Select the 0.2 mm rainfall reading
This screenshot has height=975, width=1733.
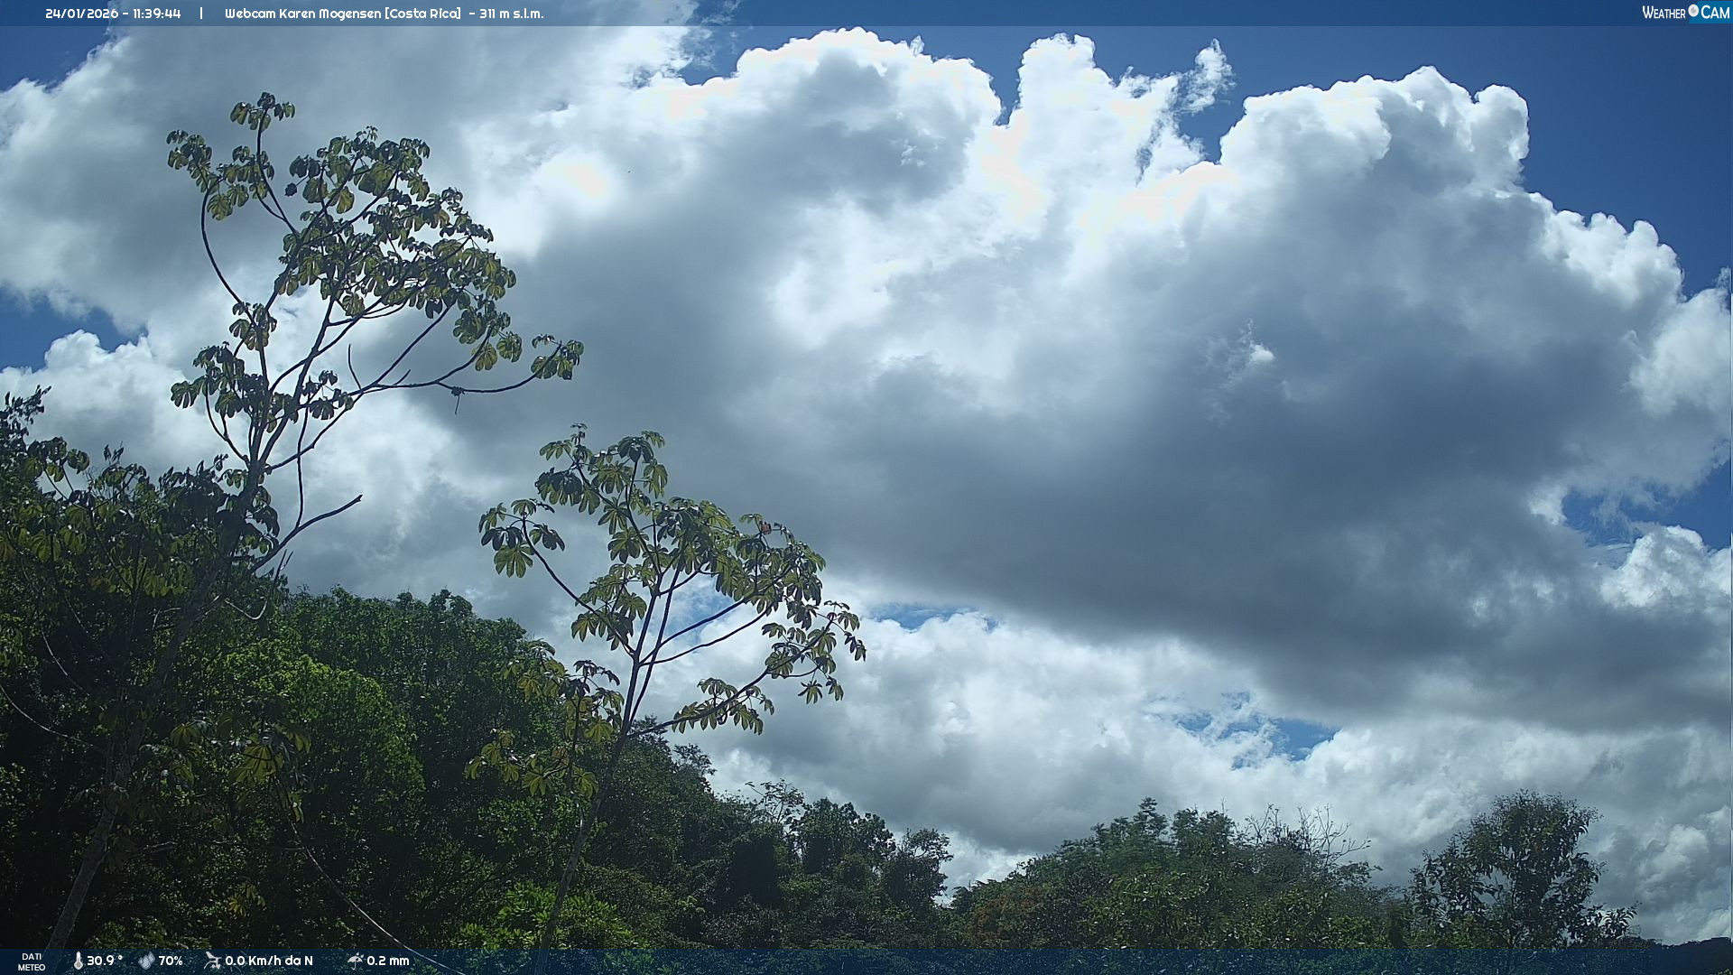(388, 961)
